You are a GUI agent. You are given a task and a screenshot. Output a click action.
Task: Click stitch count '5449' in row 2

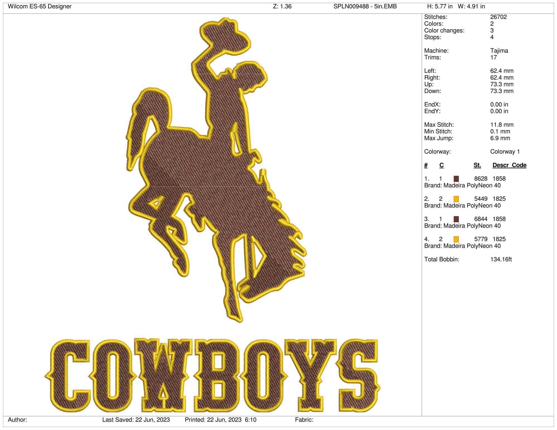[x=481, y=199]
